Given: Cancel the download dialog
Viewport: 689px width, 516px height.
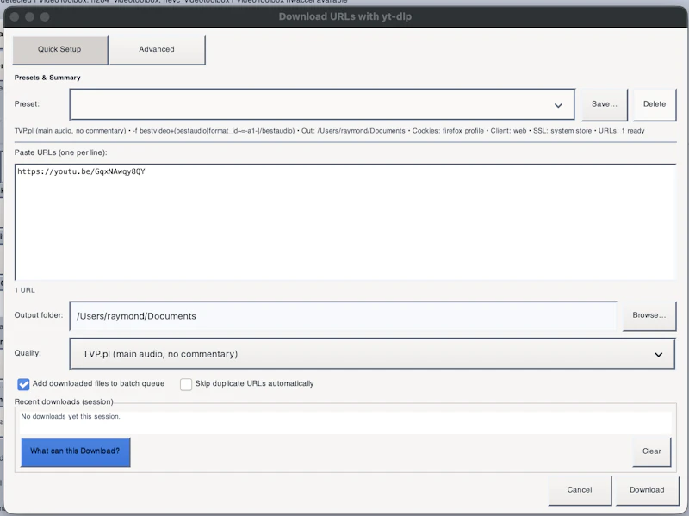Looking at the screenshot, I should coord(580,490).
